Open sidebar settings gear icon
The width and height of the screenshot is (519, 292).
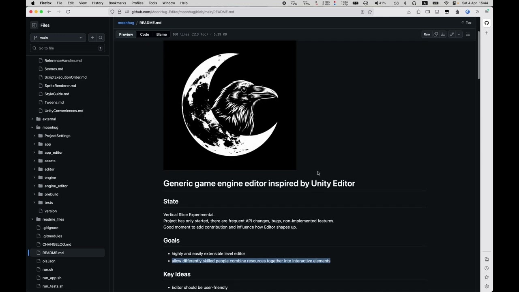(487, 286)
